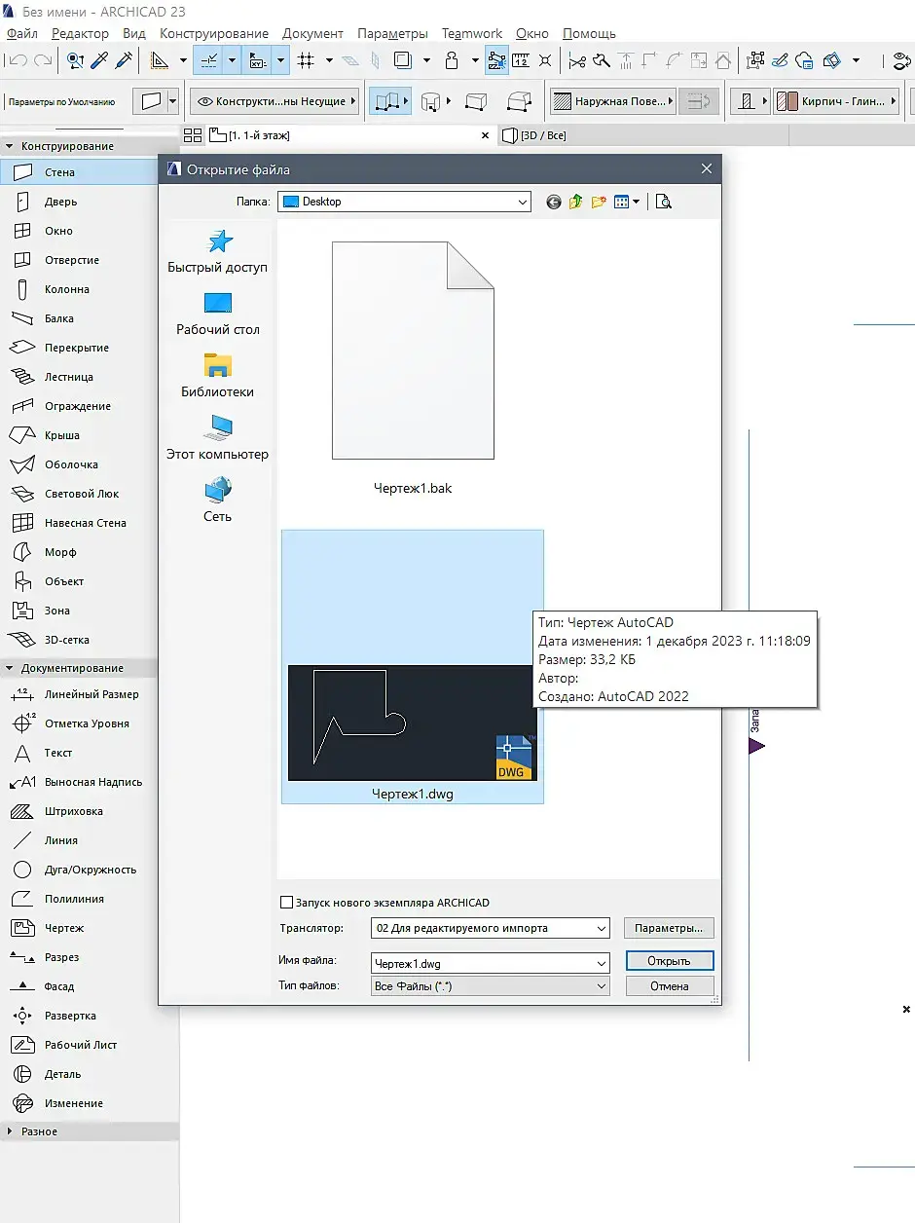The height and width of the screenshot is (1223, 915).
Task: Click the Measure tool ruler icon
Action: [521, 60]
